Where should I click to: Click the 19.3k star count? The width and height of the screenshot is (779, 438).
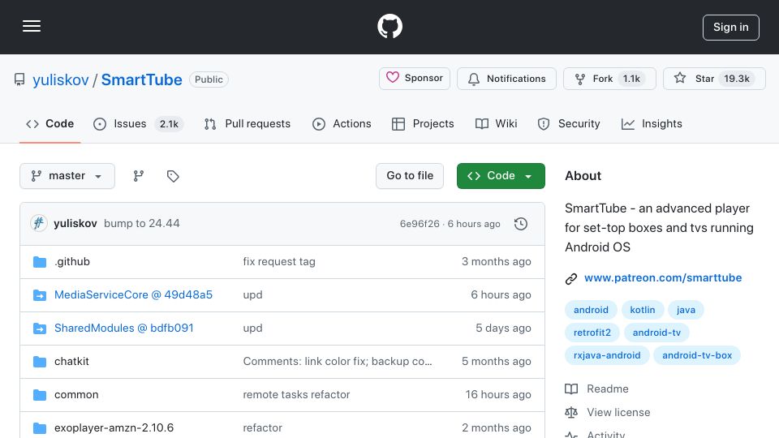737,79
